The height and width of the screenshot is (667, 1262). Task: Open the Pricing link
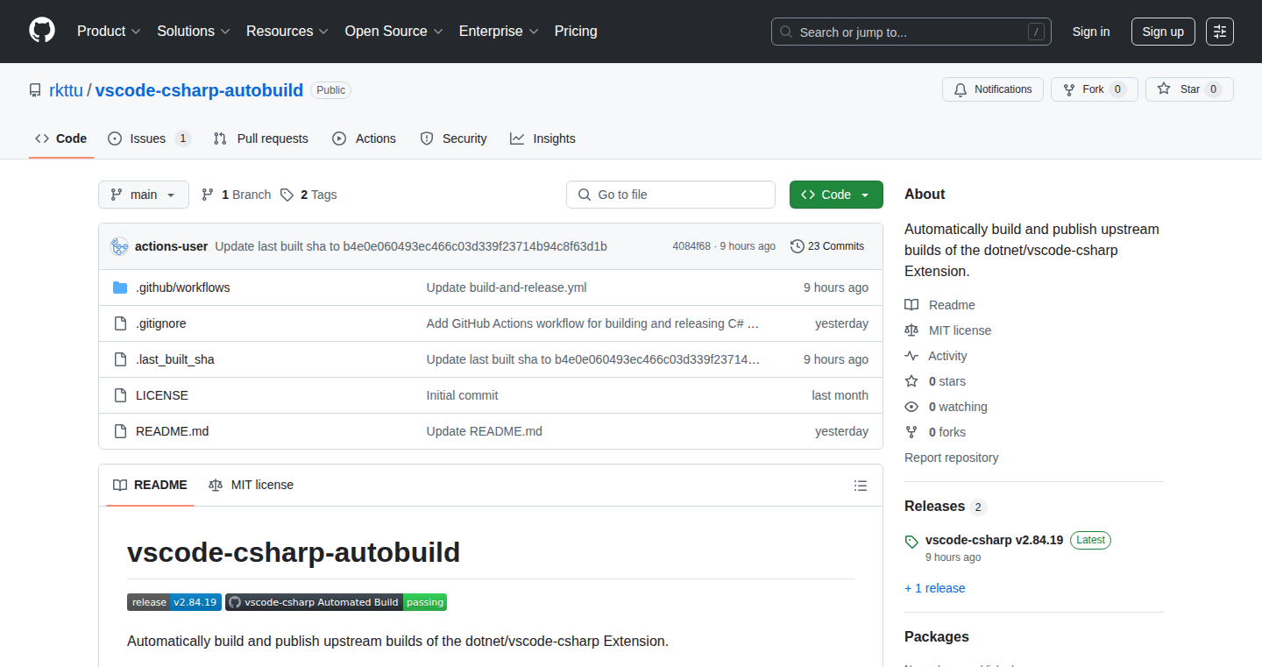click(576, 32)
